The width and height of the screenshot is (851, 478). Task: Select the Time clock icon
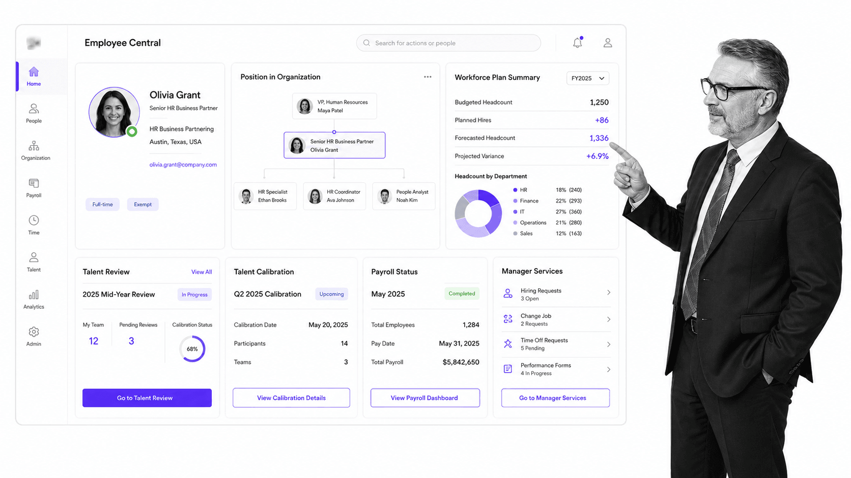tap(34, 220)
